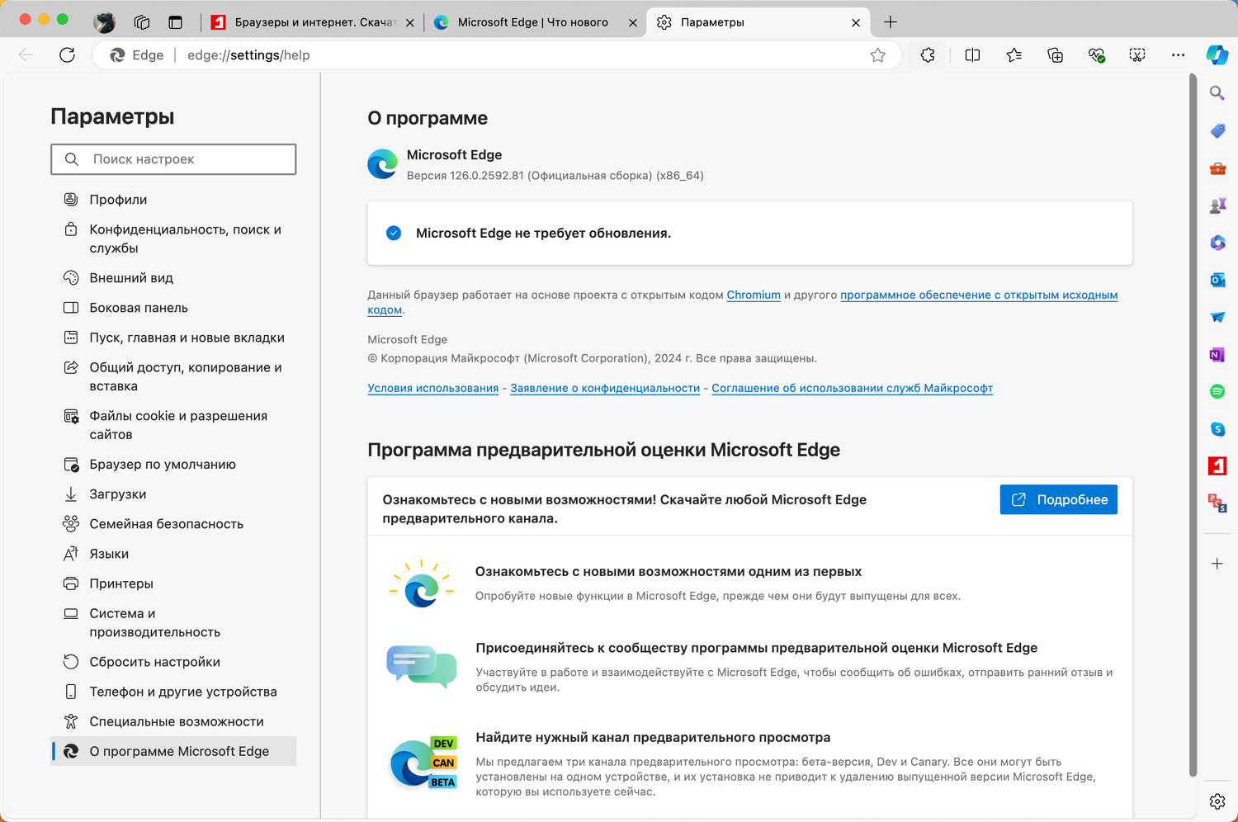Switch to 'Microsoft Edge | Что нового' tab
The image size is (1238, 822).
point(532,22)
